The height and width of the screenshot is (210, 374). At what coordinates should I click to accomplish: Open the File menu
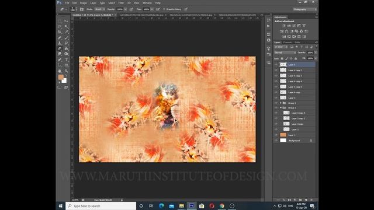67,3
